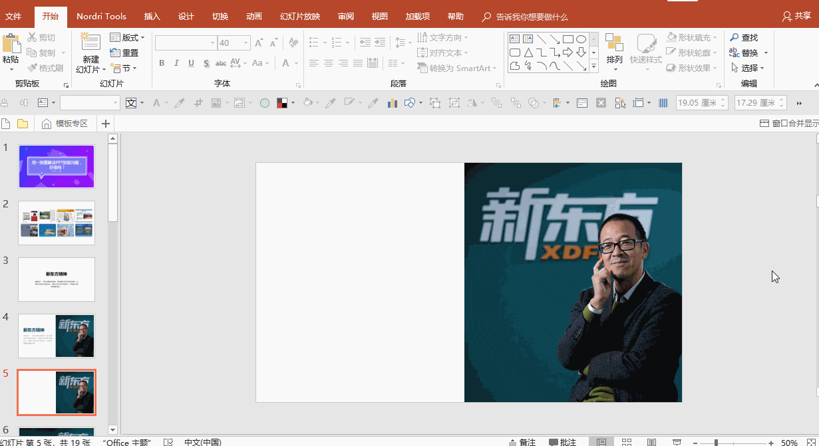Select the oval shape in shapes gallery

point(581,39)
